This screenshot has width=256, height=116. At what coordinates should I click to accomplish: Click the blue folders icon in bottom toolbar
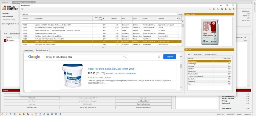pyautogui.click(x=28, y=114)
